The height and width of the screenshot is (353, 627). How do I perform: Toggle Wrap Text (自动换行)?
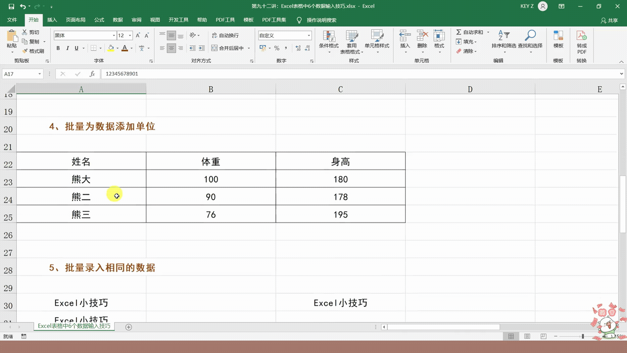(225, 35)
